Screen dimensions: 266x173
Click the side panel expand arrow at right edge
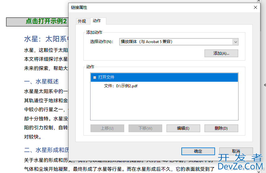(265, 85)
